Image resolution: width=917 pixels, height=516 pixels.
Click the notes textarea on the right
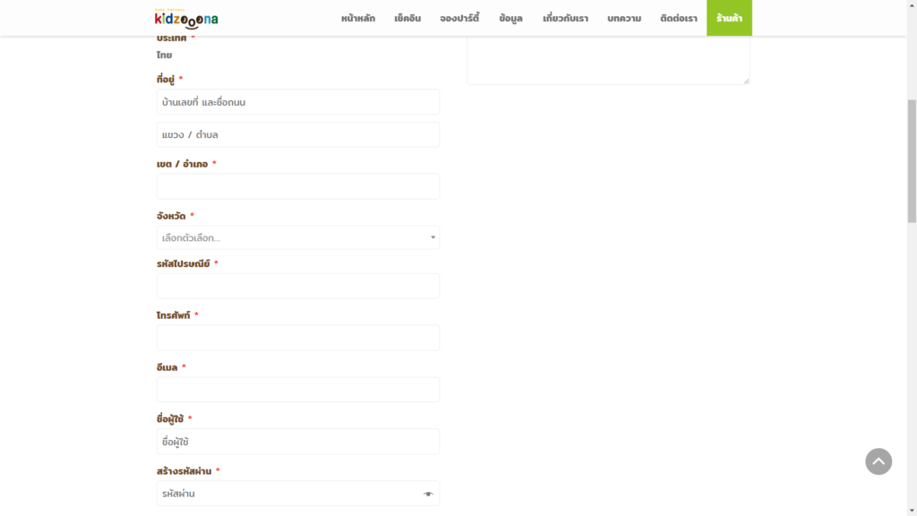(x=608, y=60)
